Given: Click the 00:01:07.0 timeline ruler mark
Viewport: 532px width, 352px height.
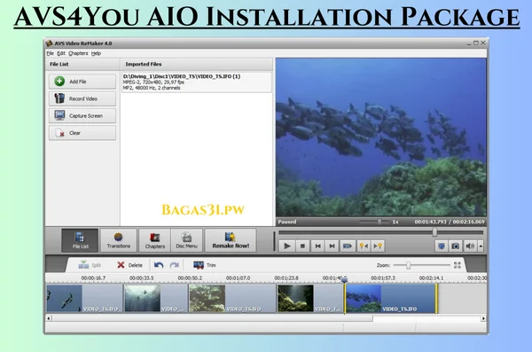Looking at the screenshot, I should pos(238,278).
